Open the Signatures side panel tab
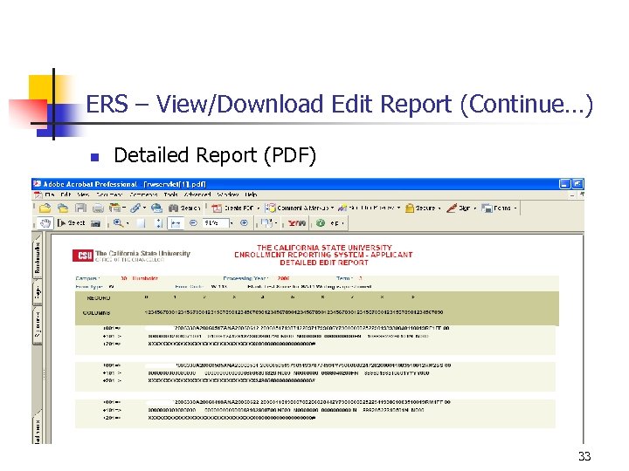 point(37,325)
